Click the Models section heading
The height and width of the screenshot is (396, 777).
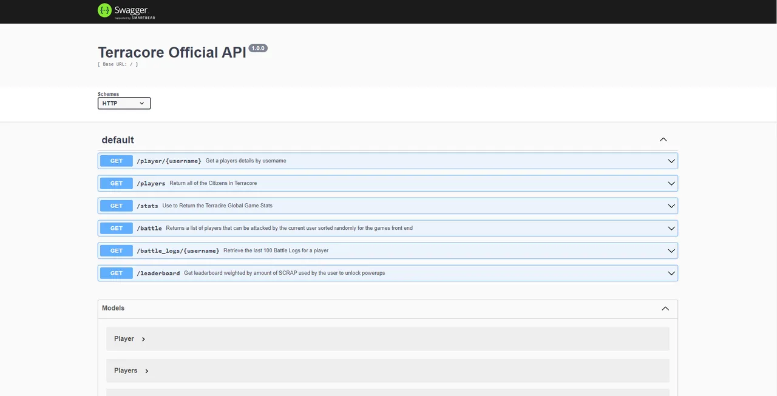coord(113,308)
